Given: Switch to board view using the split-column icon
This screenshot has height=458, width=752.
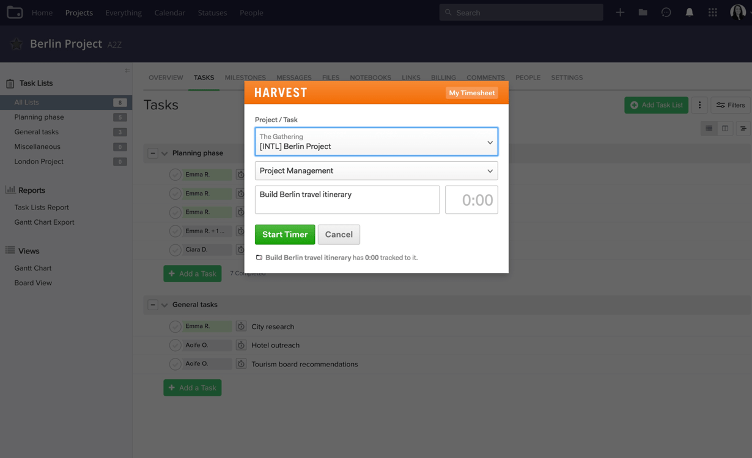Looking at the screenshot, I should click(725, 128).
